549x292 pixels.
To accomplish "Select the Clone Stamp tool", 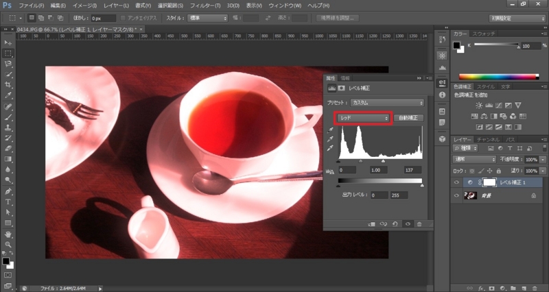I will [8, 127].
